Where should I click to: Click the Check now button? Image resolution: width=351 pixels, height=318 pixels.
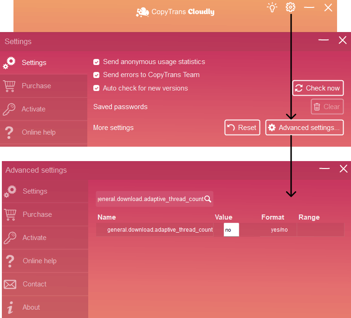[x=318, y=88]
